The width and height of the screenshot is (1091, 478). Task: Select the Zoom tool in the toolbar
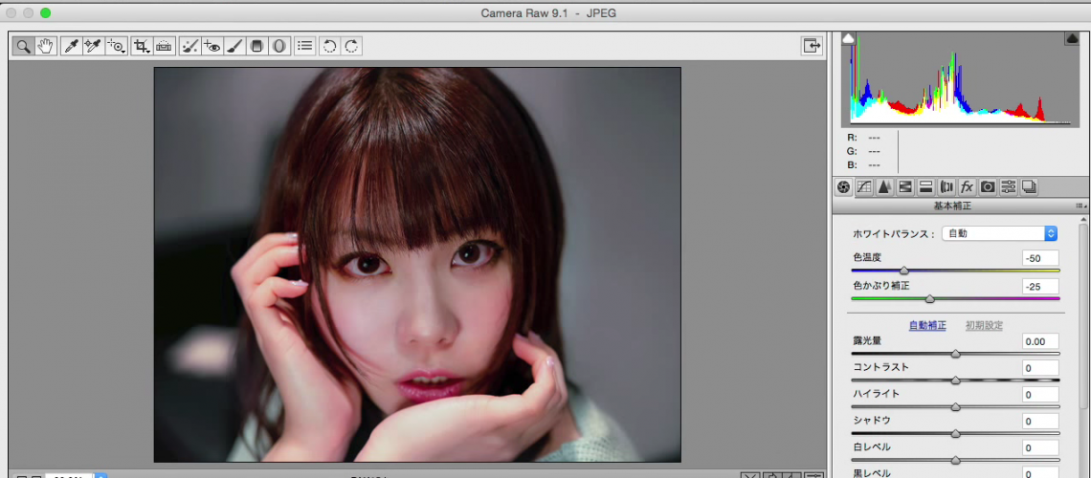tap(22, 46)
